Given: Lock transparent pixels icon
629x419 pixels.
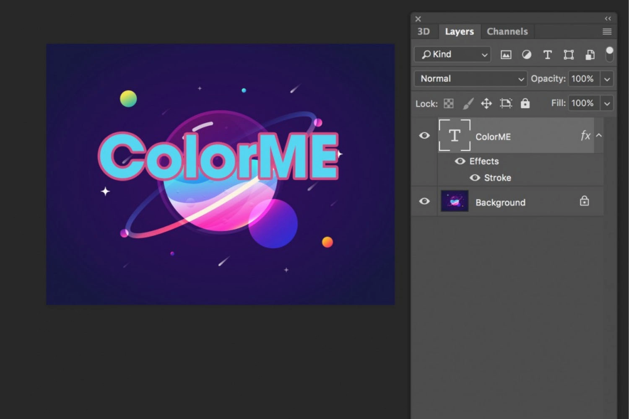Looking at the screenshot, I should (x=449, y=103).
